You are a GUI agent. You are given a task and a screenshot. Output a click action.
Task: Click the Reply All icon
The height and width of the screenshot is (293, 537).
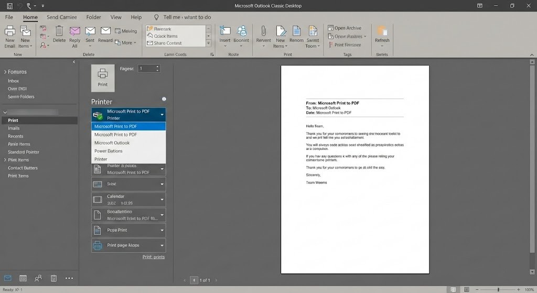point(74,31)
